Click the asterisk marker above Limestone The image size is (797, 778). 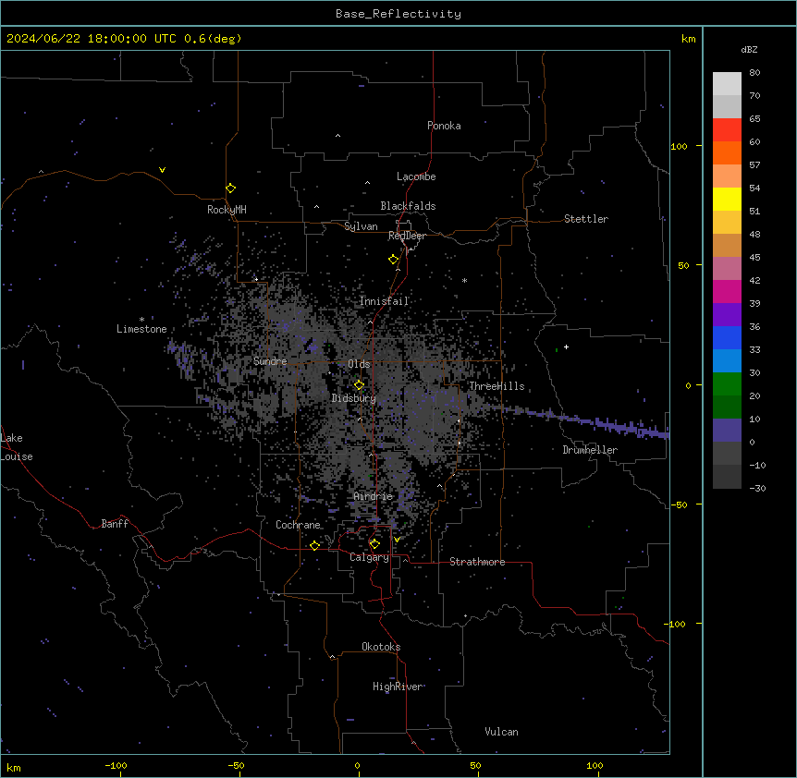coord(141,320)
